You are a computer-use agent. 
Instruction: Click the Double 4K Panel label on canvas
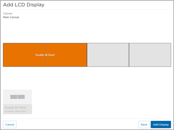point(45,55)
